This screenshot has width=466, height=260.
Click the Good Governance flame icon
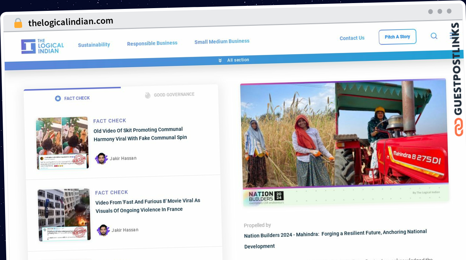click(x=148, y=95)
